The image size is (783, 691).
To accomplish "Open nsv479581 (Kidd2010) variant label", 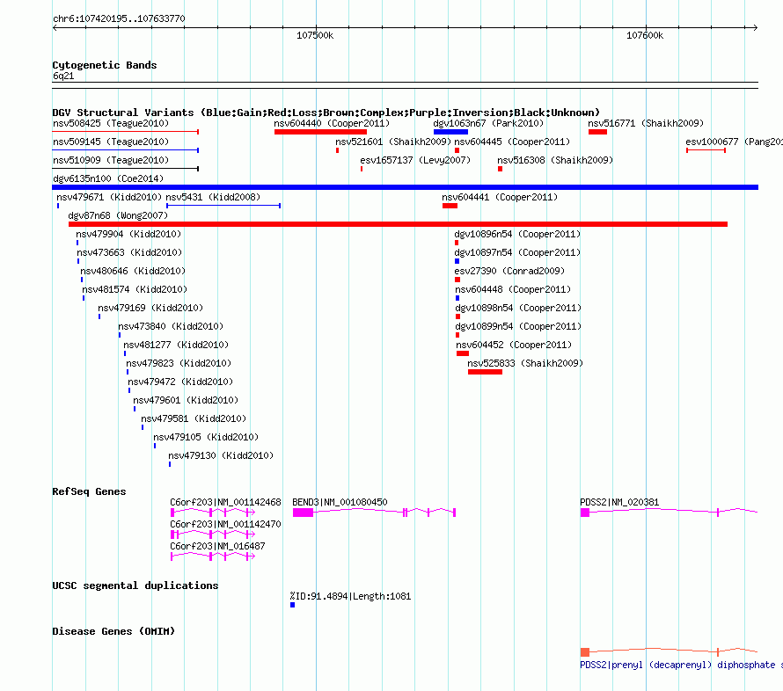I will (x=194, y=418).
